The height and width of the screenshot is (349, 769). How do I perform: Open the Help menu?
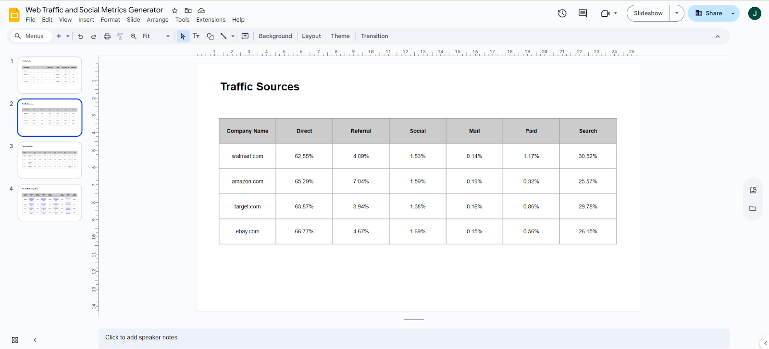point(238,20)
